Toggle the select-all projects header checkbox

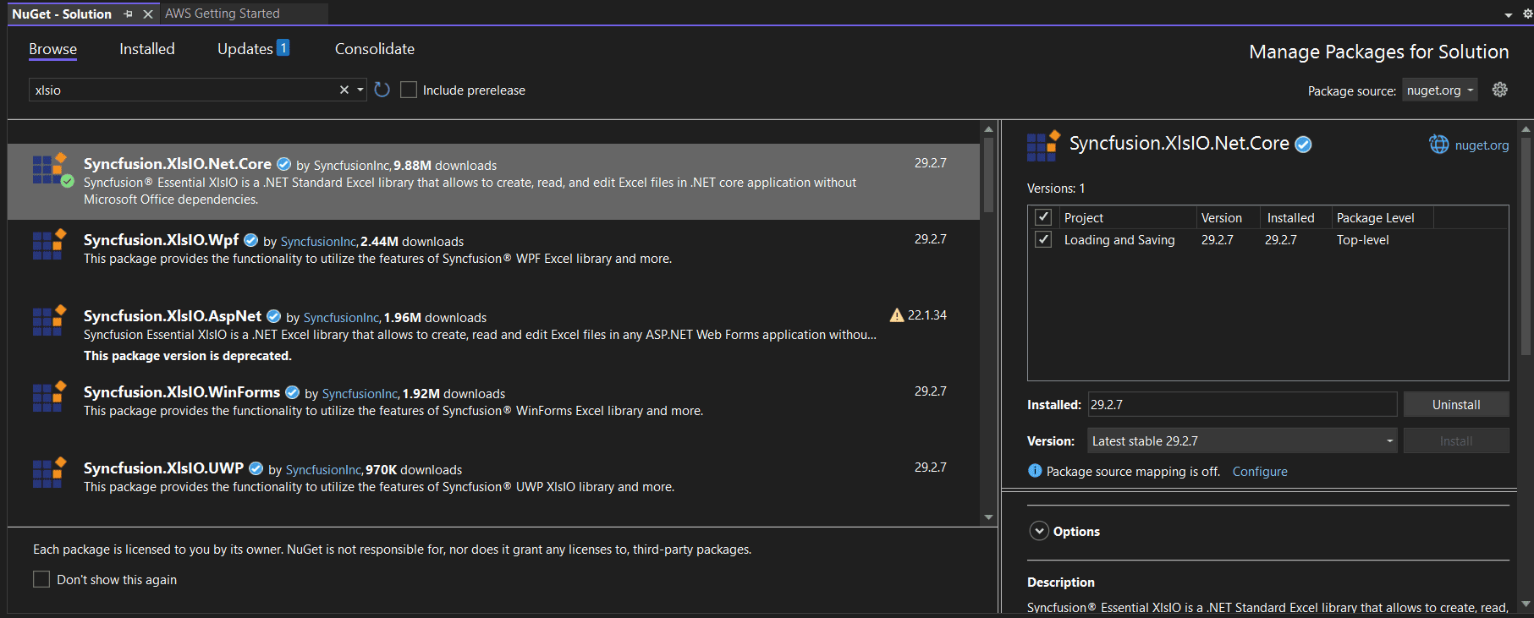click(x=1043, y=217)
